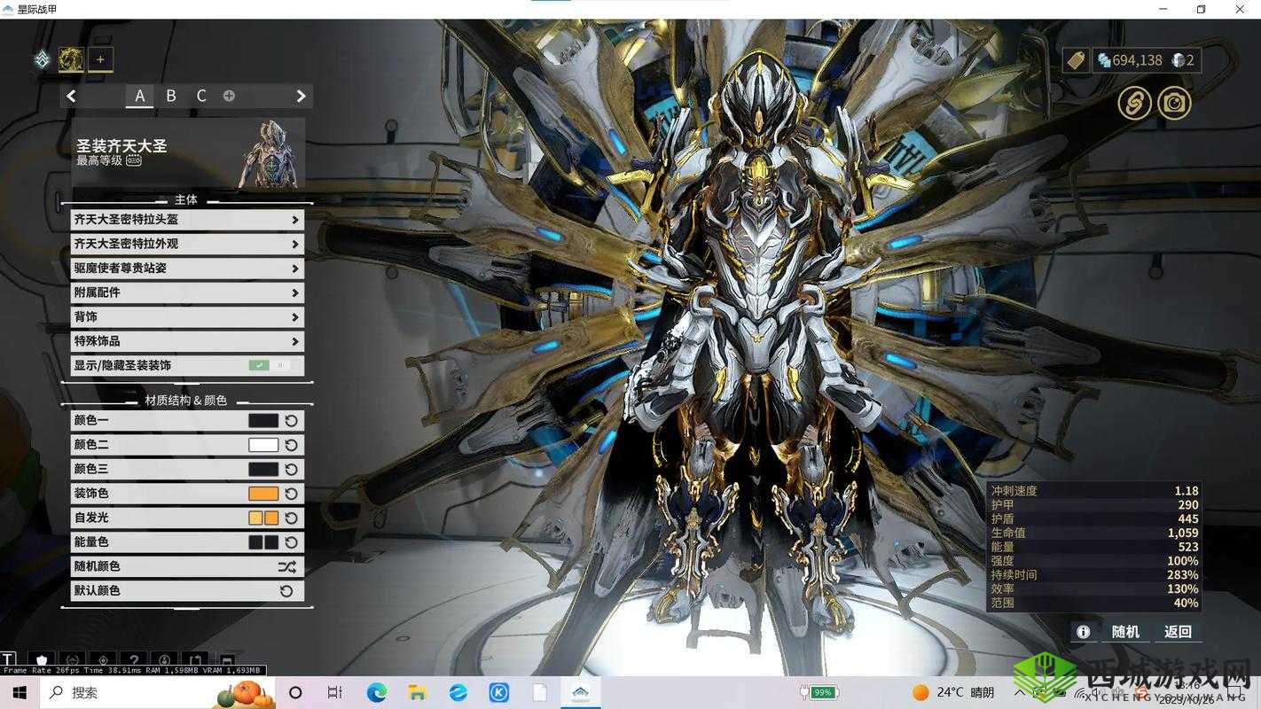Click the info icon beside 随机 button
Screen dimensions: 1261x709
1083,632
